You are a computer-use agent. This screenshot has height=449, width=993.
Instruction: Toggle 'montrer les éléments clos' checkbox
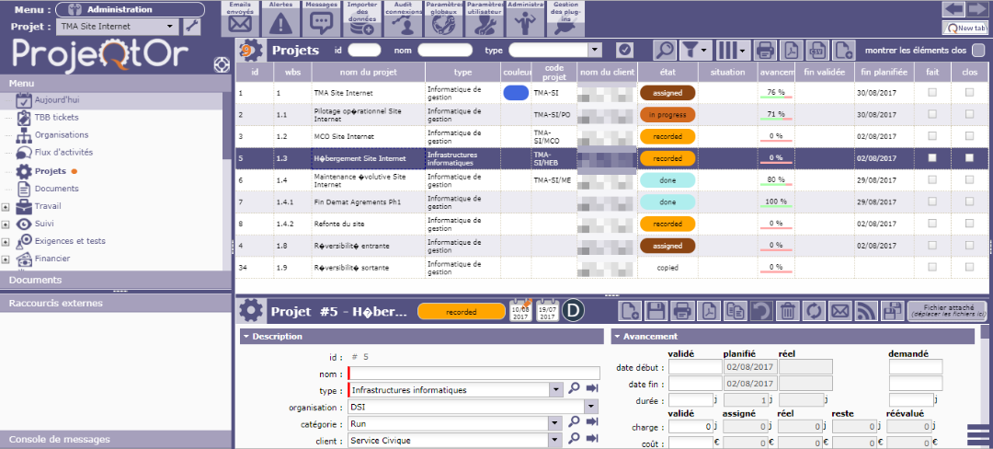click(979, 50)
